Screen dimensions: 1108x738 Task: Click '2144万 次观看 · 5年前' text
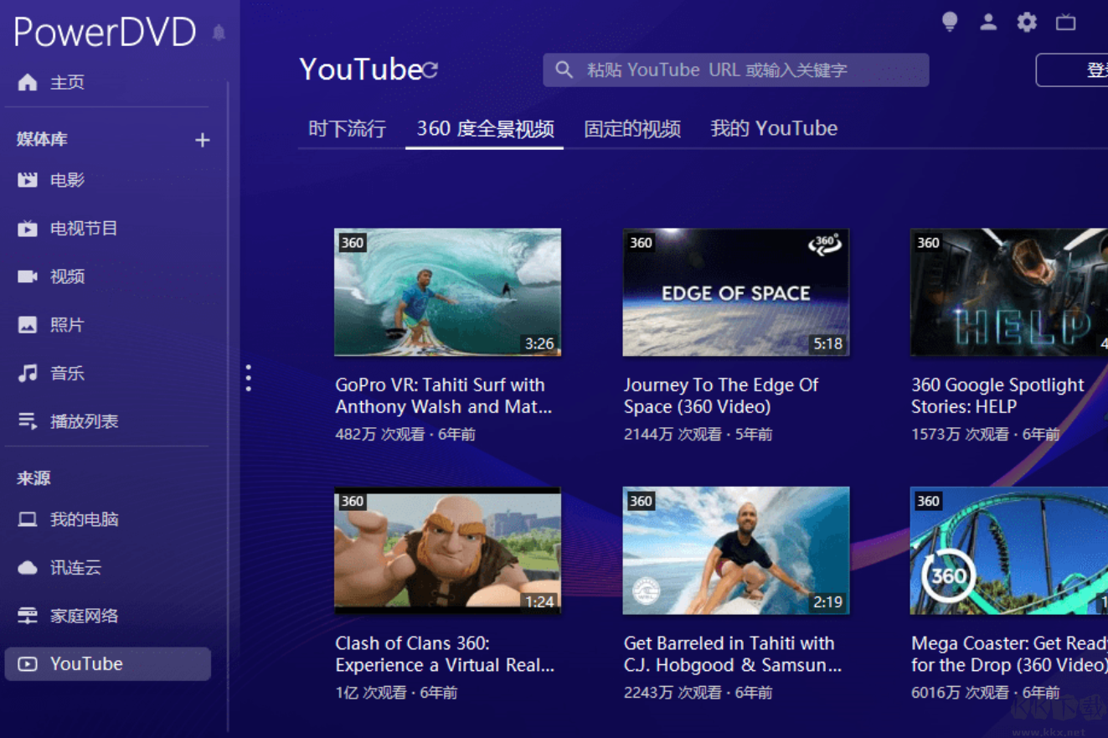(x=698, y=435)
